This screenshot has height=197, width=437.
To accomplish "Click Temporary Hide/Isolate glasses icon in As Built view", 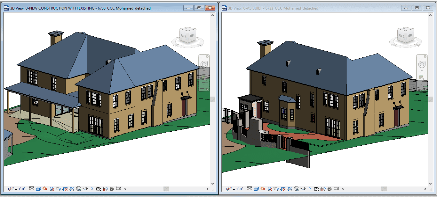I will [x=303, y=189].
